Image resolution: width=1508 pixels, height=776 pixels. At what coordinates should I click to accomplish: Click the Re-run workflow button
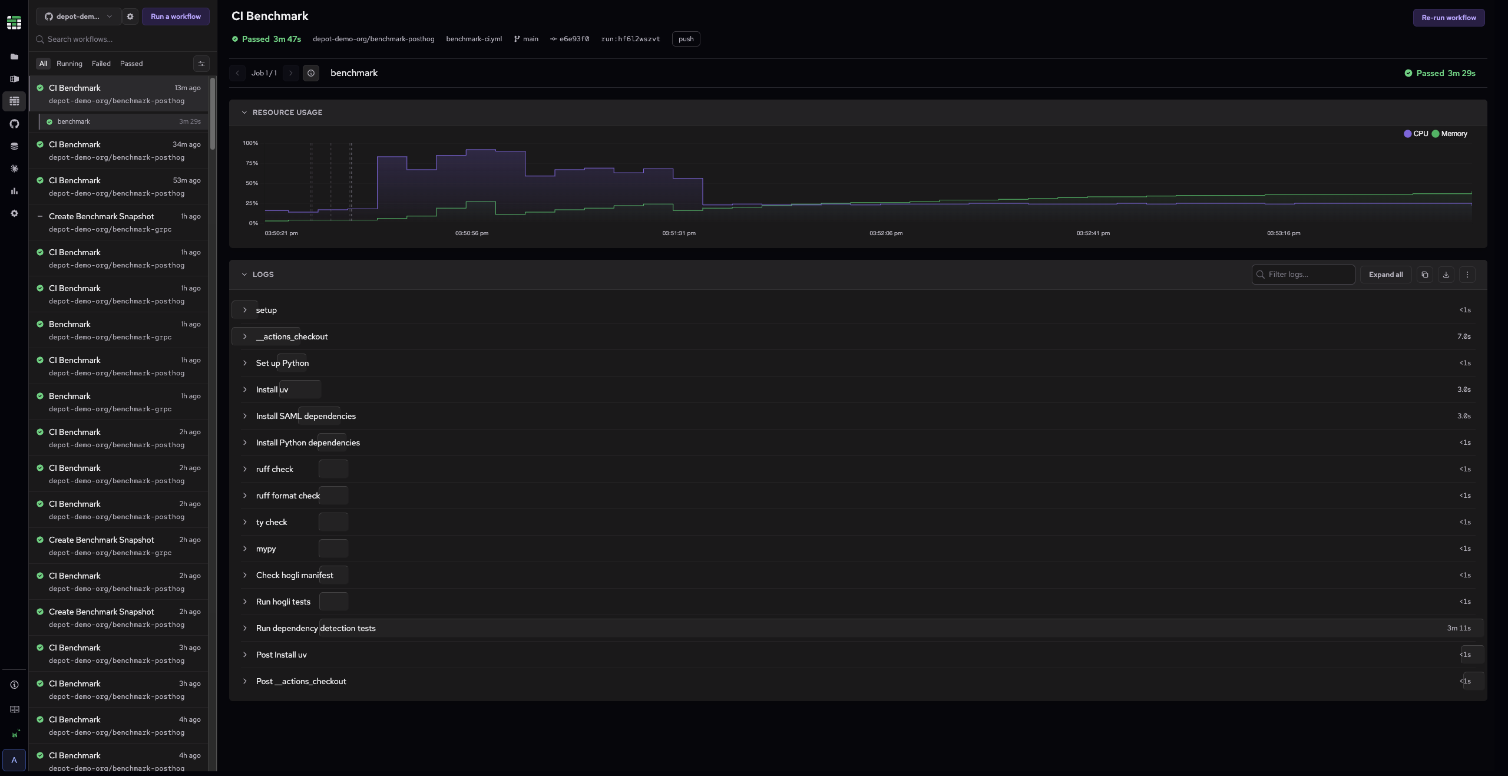[1448, 18]
